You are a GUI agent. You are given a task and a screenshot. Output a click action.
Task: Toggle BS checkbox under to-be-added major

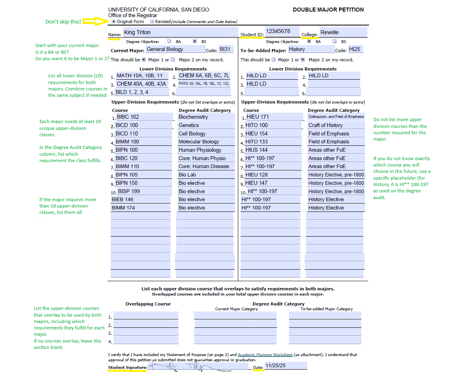click(334, 41)
